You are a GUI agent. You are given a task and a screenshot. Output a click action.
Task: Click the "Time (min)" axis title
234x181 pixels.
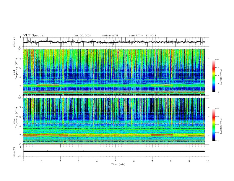click(x=118, y=164)
